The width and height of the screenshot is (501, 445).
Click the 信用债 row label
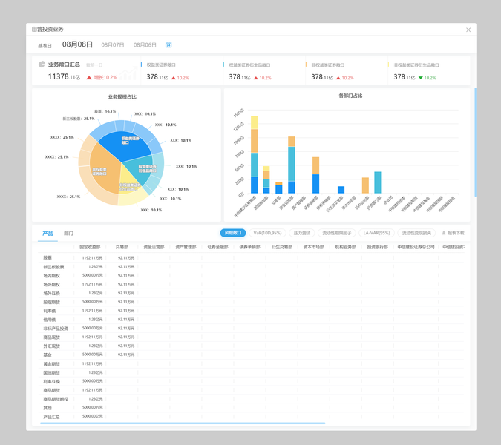50,319
